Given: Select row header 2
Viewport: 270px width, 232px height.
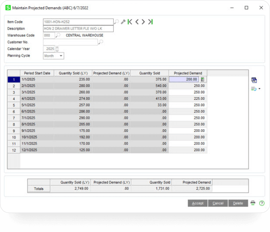Looking at the screenshot, I should (14, 86).
